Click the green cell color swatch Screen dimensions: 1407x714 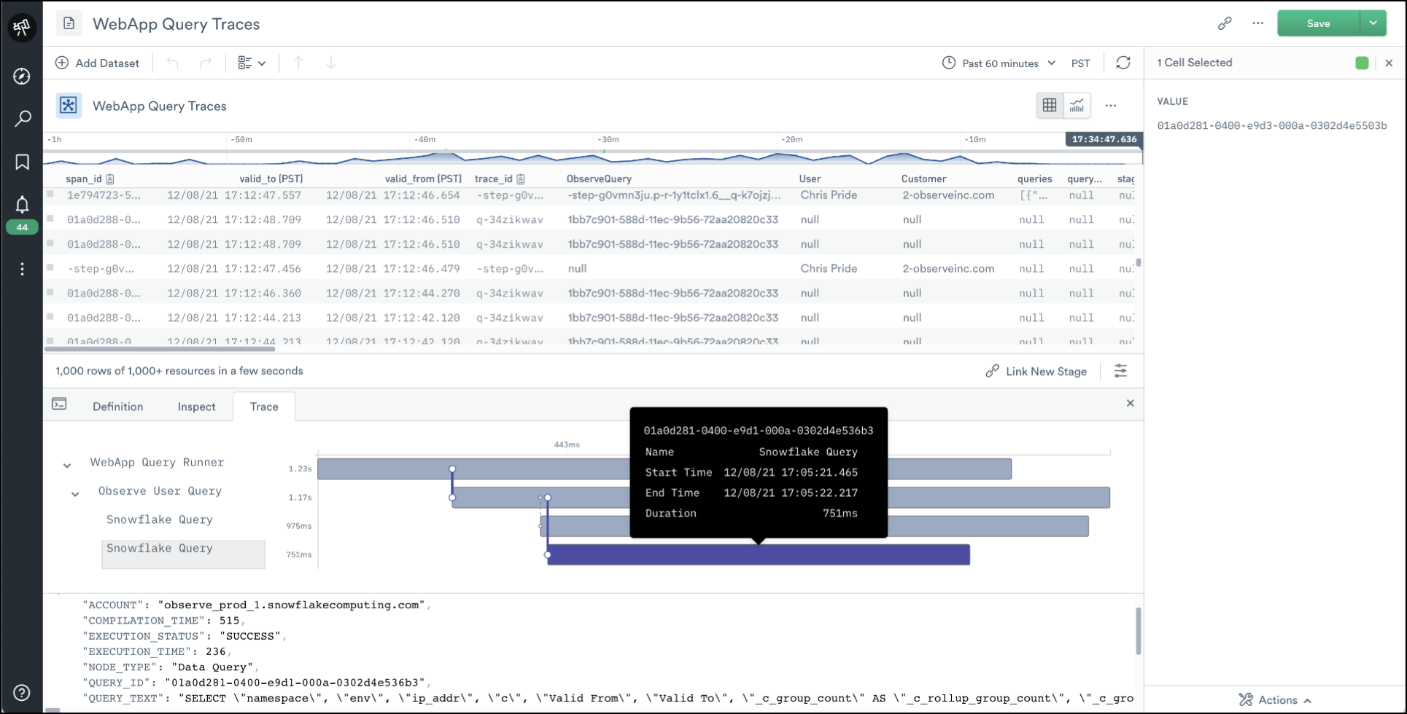(1362, 63)
